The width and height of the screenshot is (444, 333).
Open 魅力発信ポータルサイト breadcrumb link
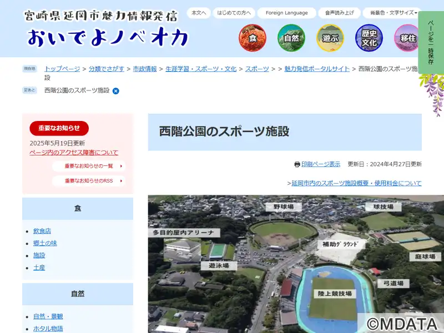point(317,69)
